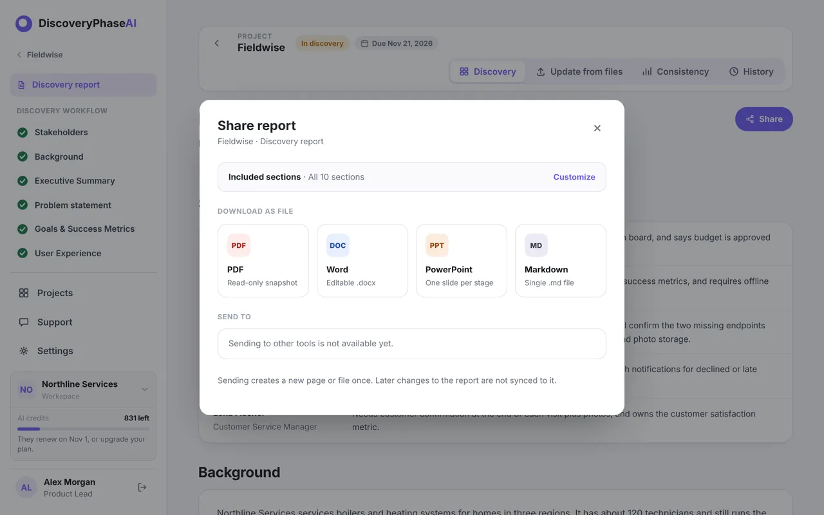Click the orange PPT file icon
The image size is (824, 515).
click(437, 245)
